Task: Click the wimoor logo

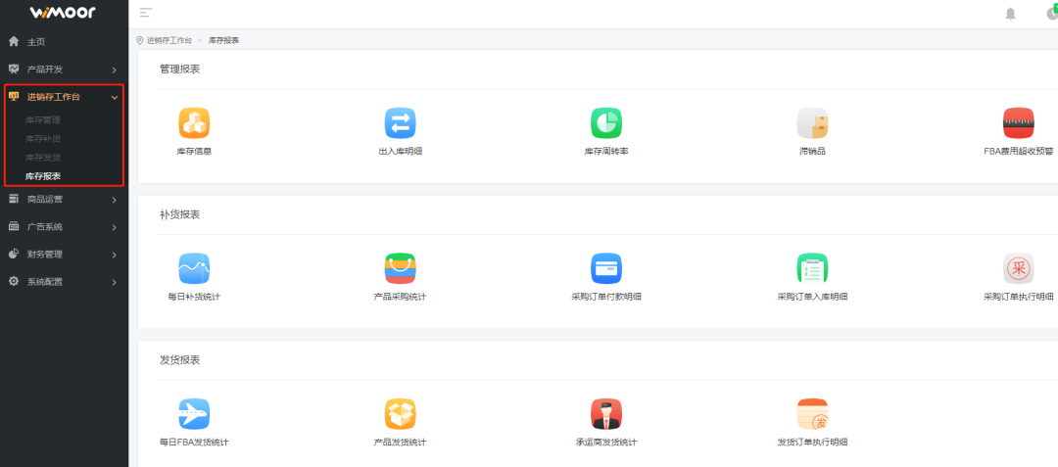Action: coord(63,13)
